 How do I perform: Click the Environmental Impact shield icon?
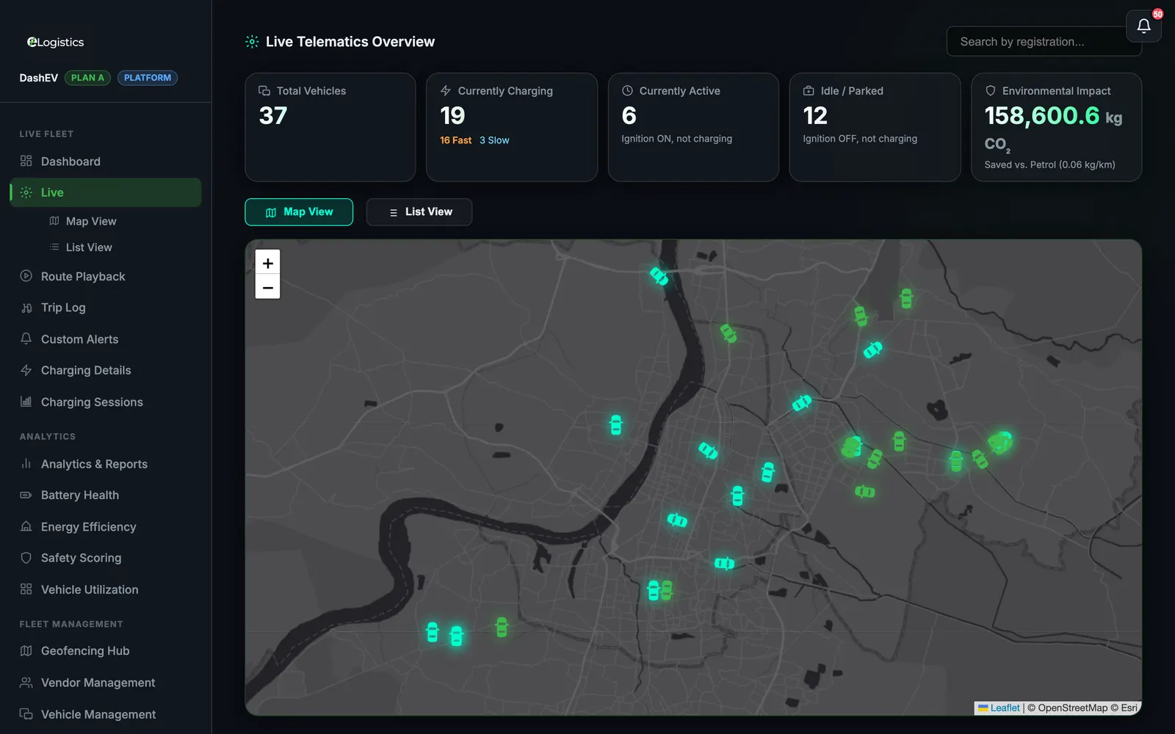coord(990,90)
